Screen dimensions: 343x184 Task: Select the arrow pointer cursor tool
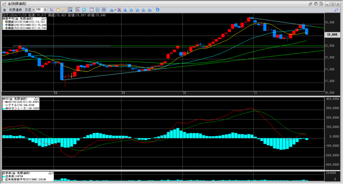click(x=51, y=10)
